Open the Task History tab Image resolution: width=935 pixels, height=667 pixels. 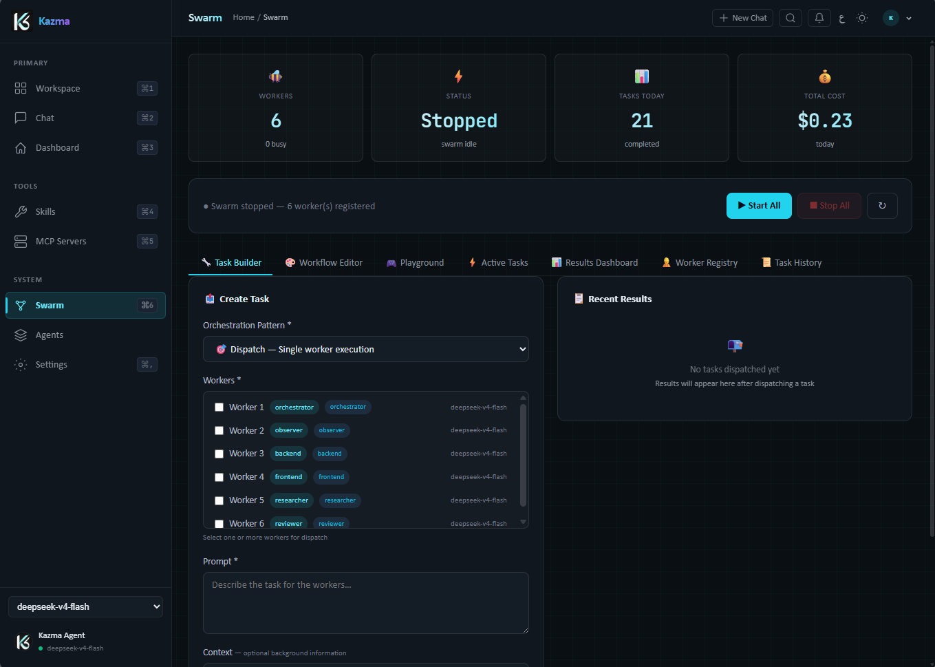791,262
